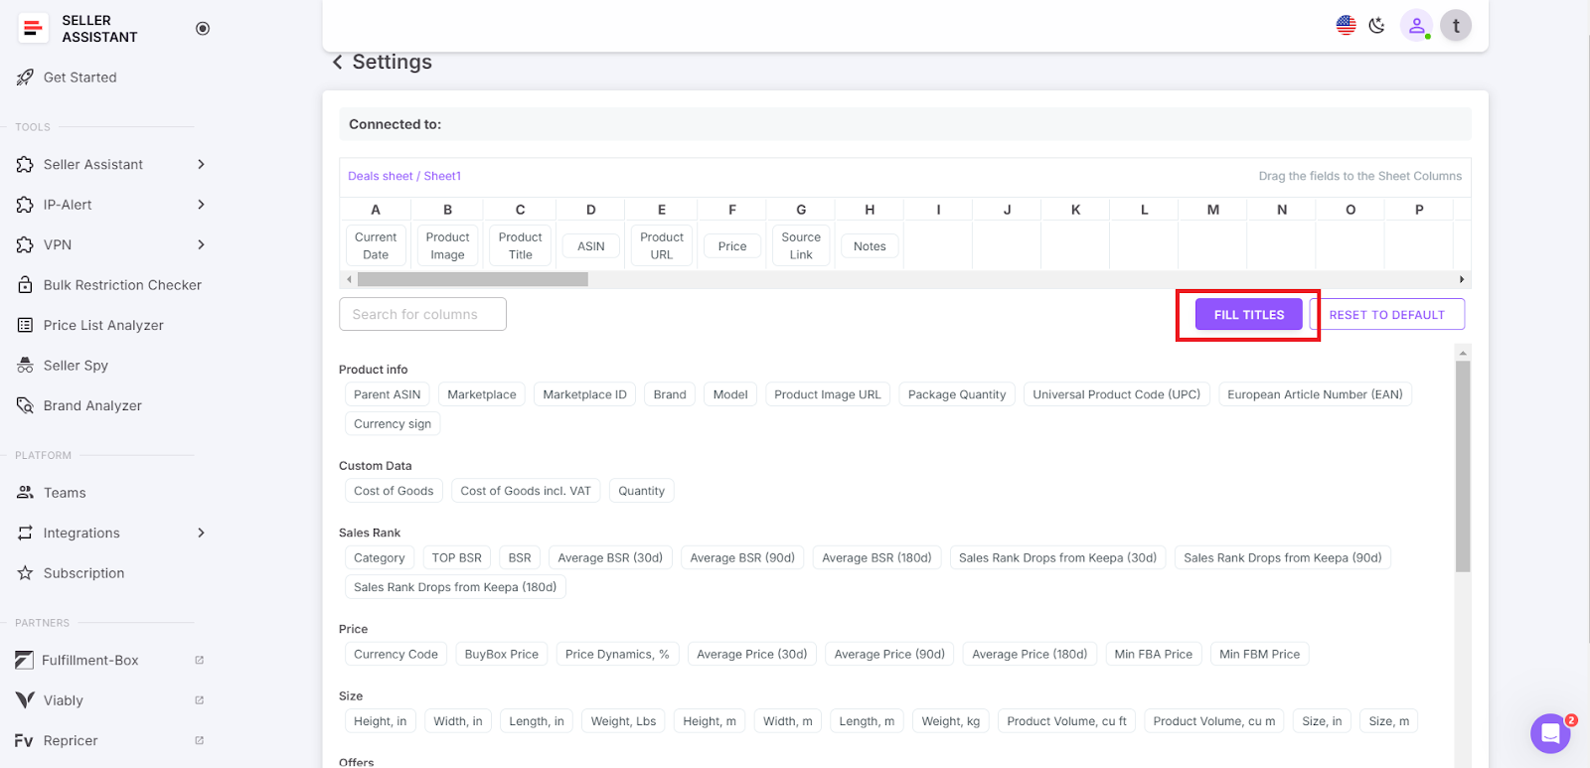Select the Brand field chip
The height and width of the screenshot is (768, 1590).
coord(670,394)
